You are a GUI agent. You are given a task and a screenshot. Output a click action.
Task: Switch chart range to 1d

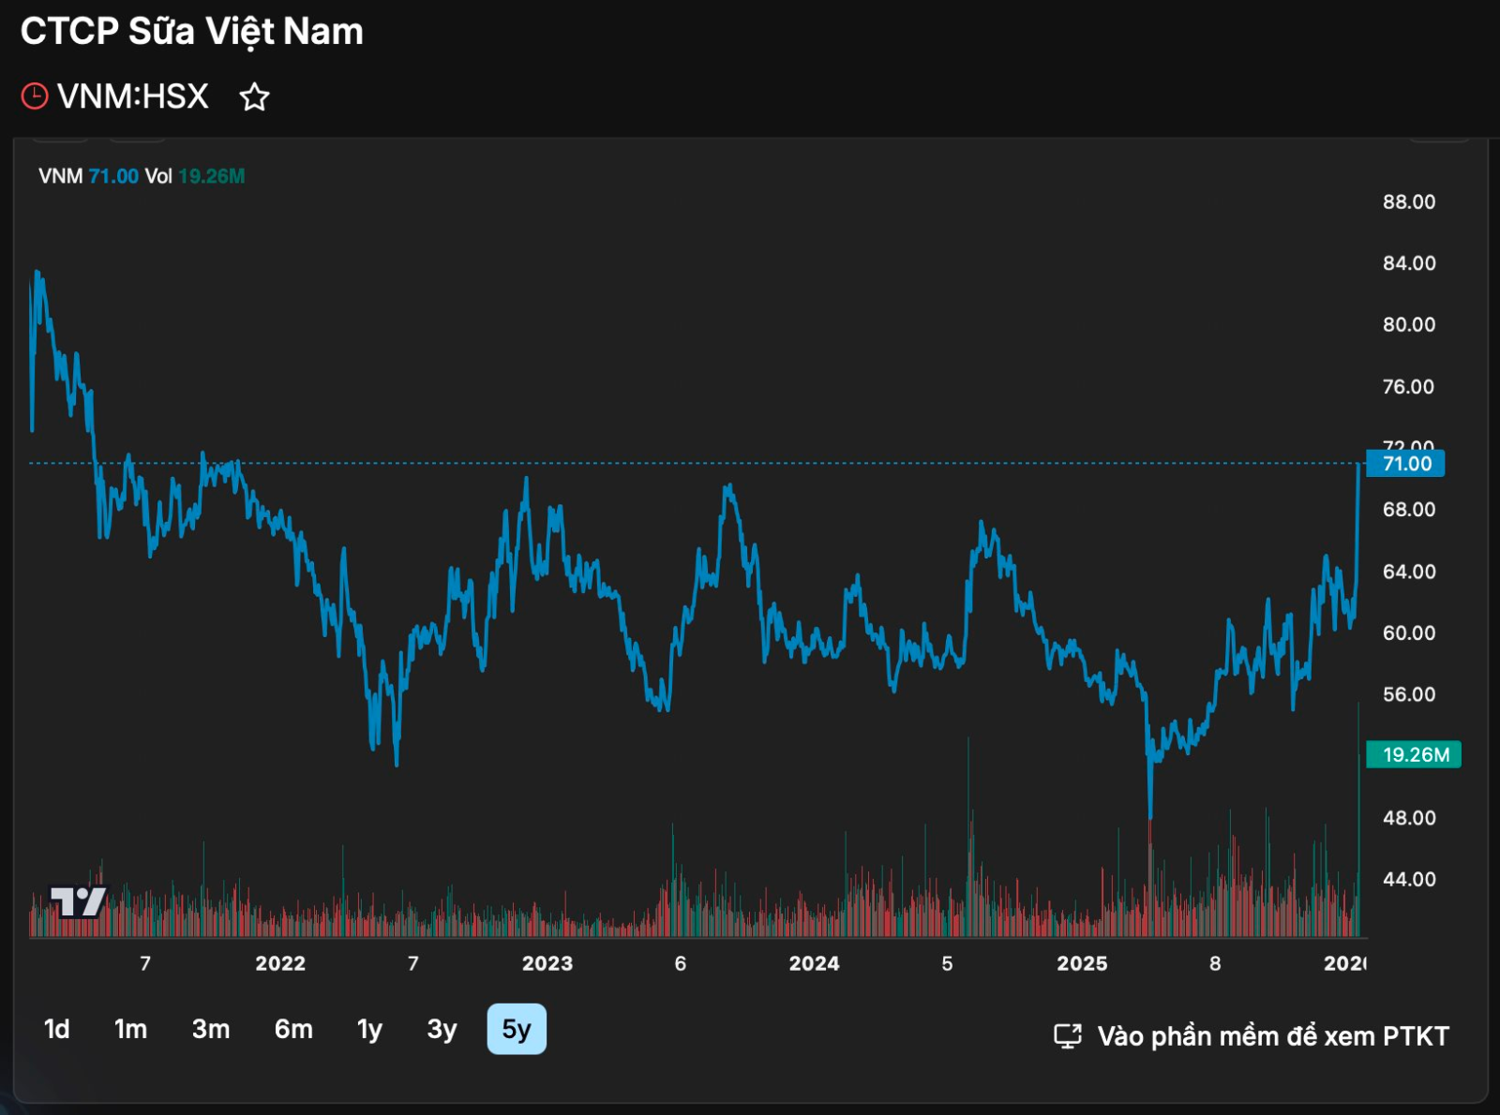point(56,1029)
